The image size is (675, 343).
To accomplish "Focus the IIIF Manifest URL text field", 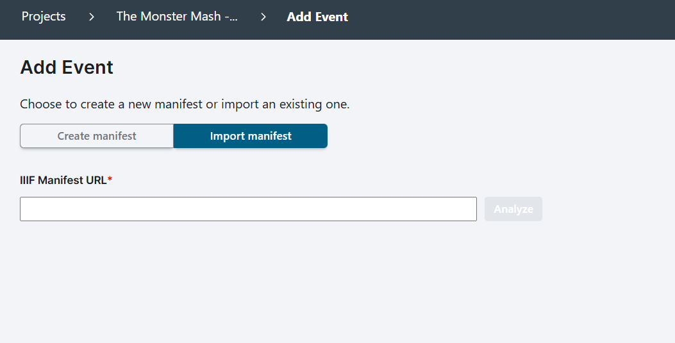I will 248,209.
